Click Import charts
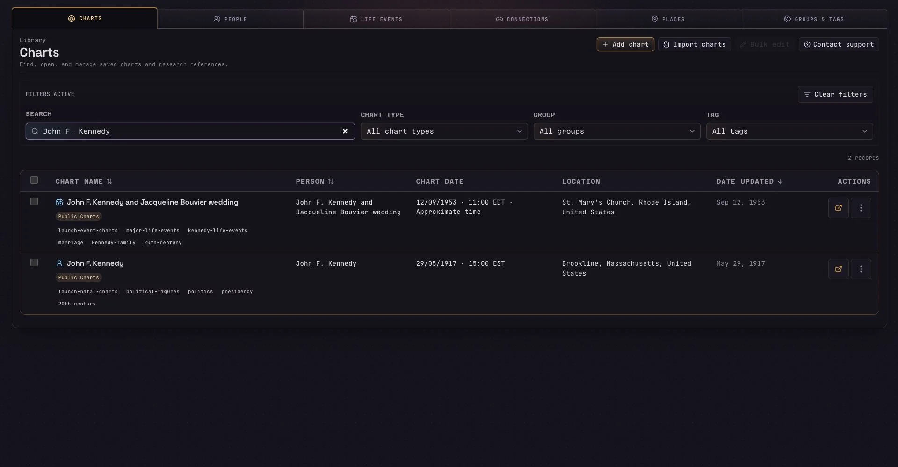Viewport: 898px width, 467px height. [x=694, y=44]
